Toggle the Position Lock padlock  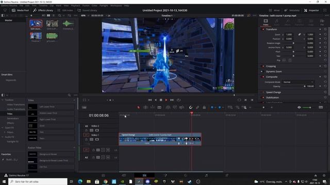[x=204, y=107]
